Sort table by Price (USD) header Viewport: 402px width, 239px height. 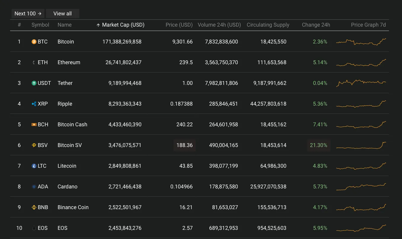179,25
